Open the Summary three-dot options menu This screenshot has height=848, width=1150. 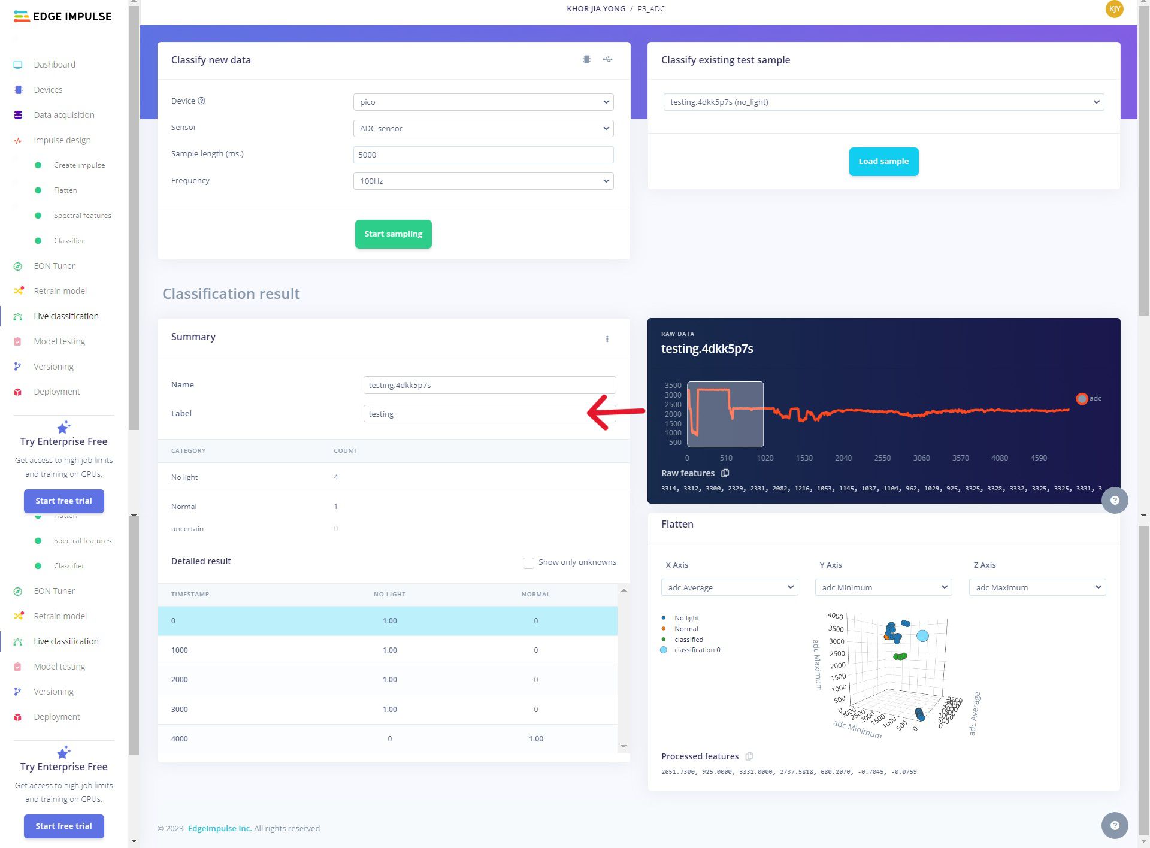coord(607,339)
